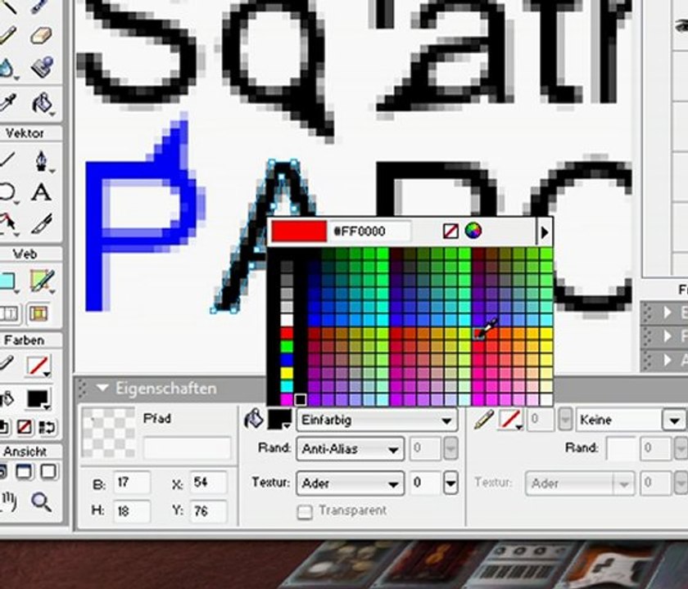Pick the green swatch in left column
688x589 pixels.
click(x=287, y=347)
